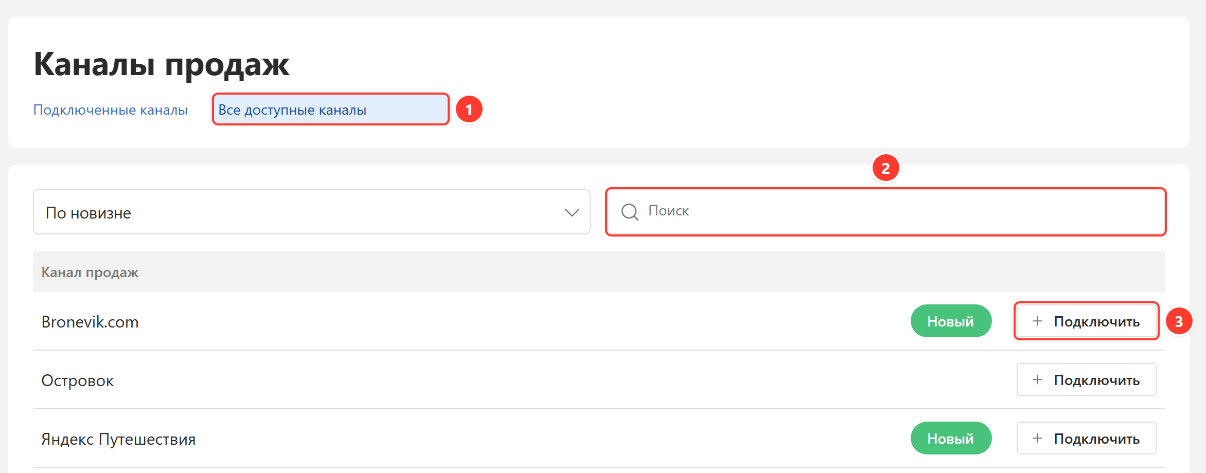
Task: Select the Островок channel name
Action: (x=78, y=380)
